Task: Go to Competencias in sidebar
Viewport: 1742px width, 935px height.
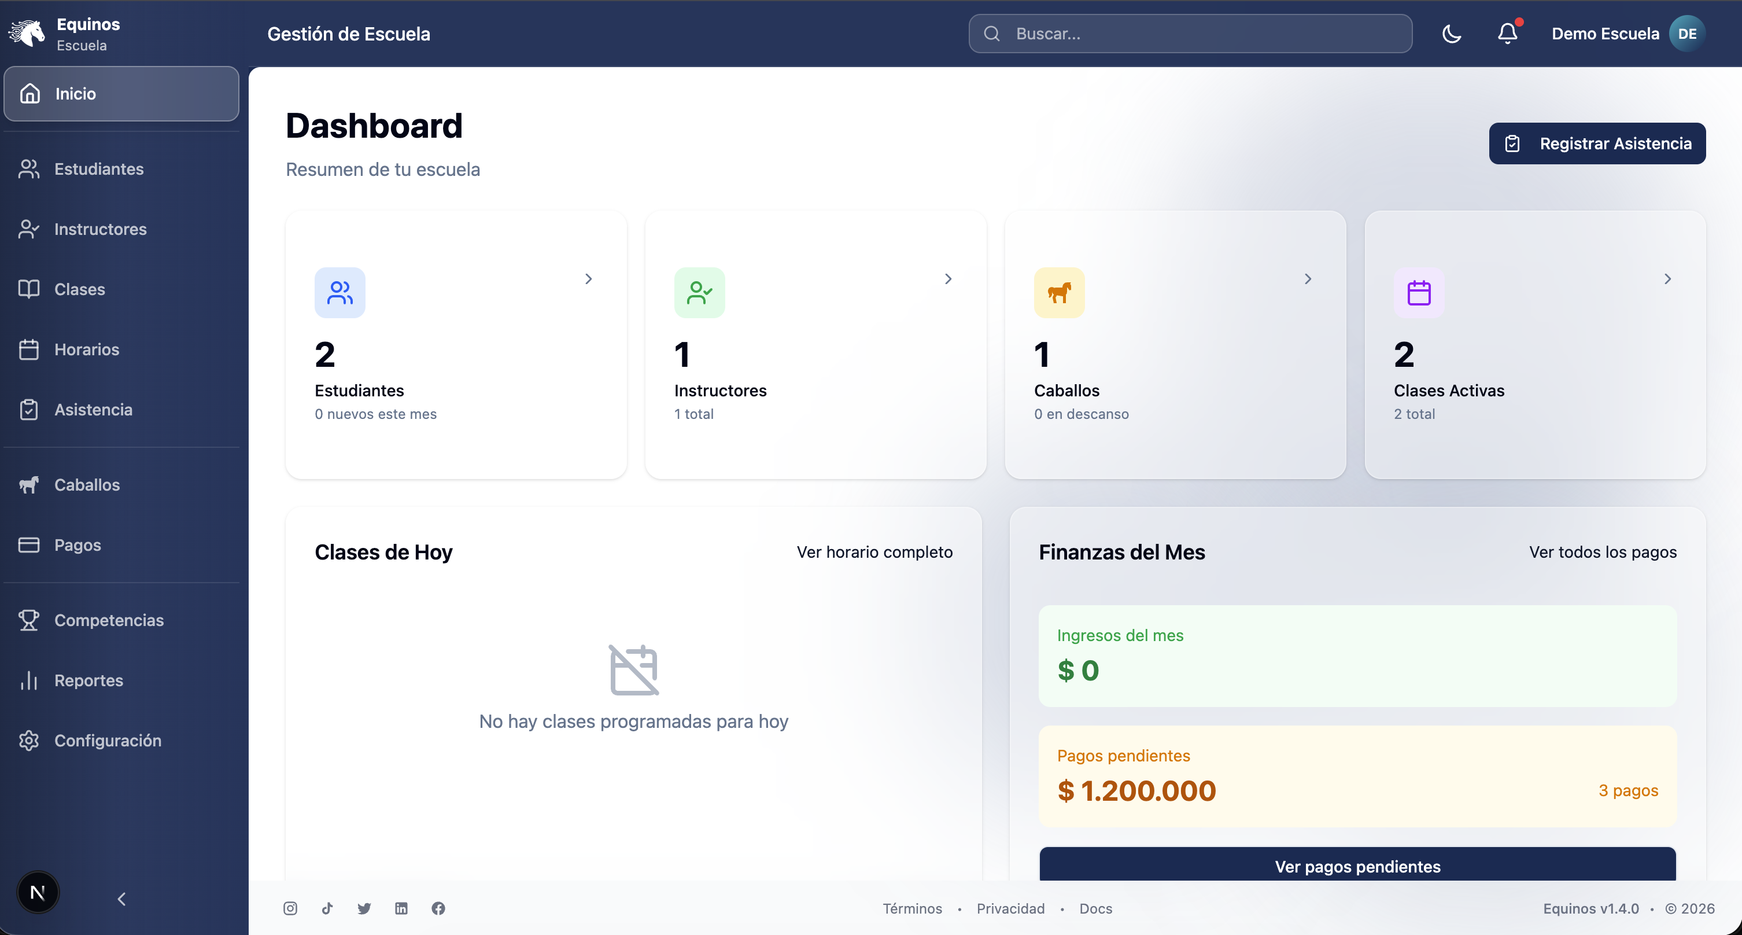Action: [x=109, y=620]
